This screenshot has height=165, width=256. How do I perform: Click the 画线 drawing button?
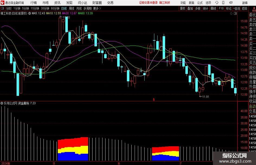pyautogui.click(x=213, y=8)
